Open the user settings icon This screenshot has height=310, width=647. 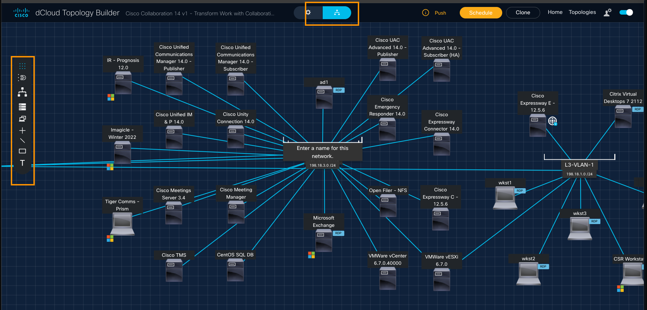point(608,13)
